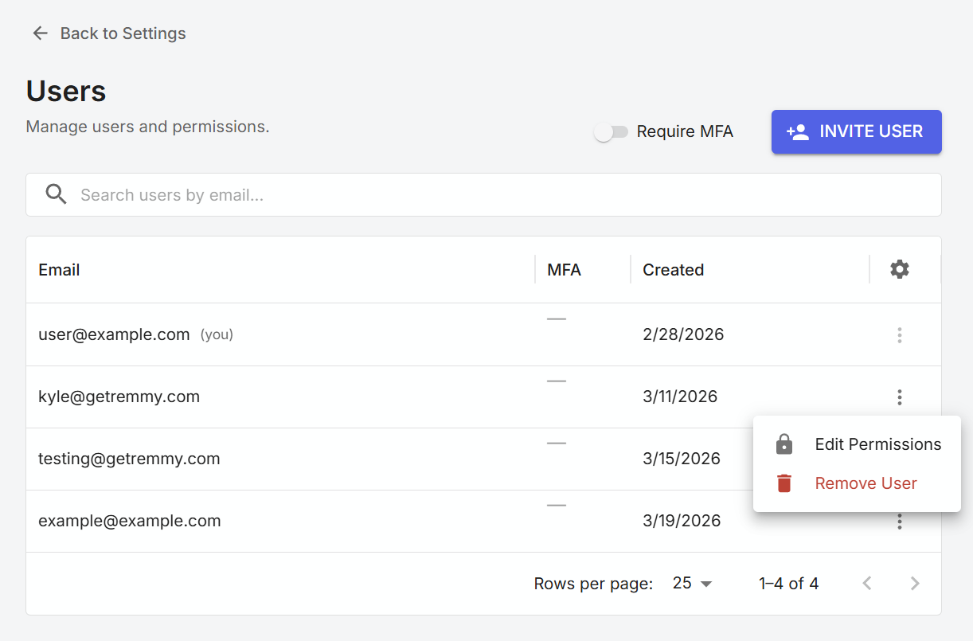Screen dimensions: 973x641
Task: Click the invite user person icon
Action: tap(799, 131)
